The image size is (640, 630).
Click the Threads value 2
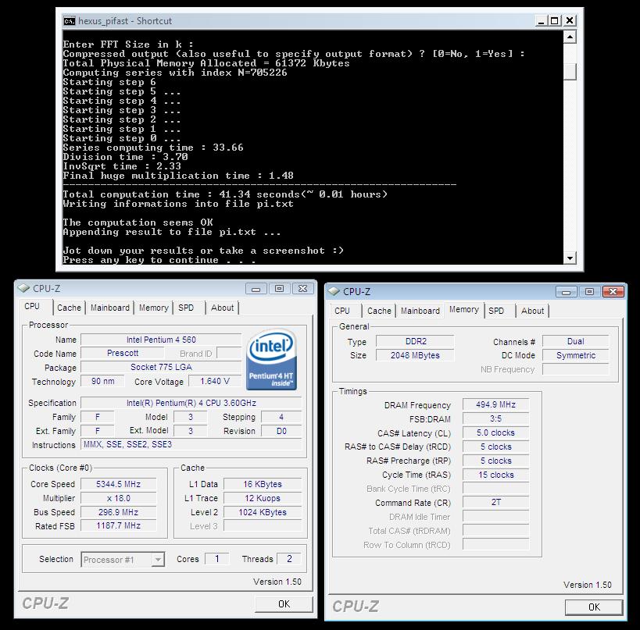coord(289,559)
